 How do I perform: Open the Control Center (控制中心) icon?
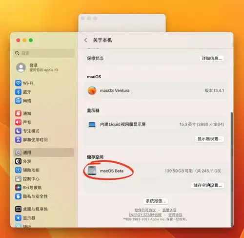click(18, 179)
